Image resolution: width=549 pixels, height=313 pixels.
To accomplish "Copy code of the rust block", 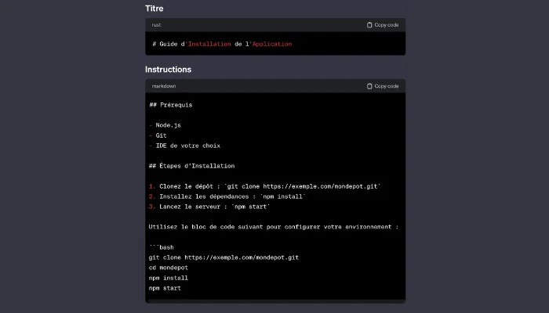I will [383, 25].
